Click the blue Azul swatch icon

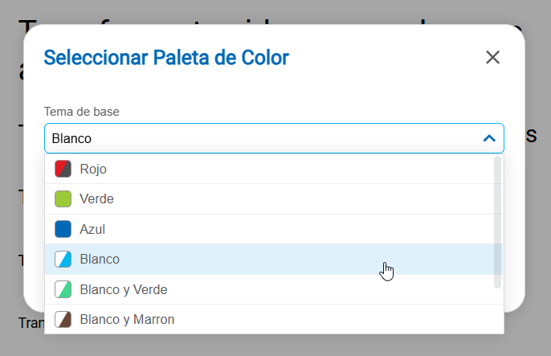tap(63, 229)
